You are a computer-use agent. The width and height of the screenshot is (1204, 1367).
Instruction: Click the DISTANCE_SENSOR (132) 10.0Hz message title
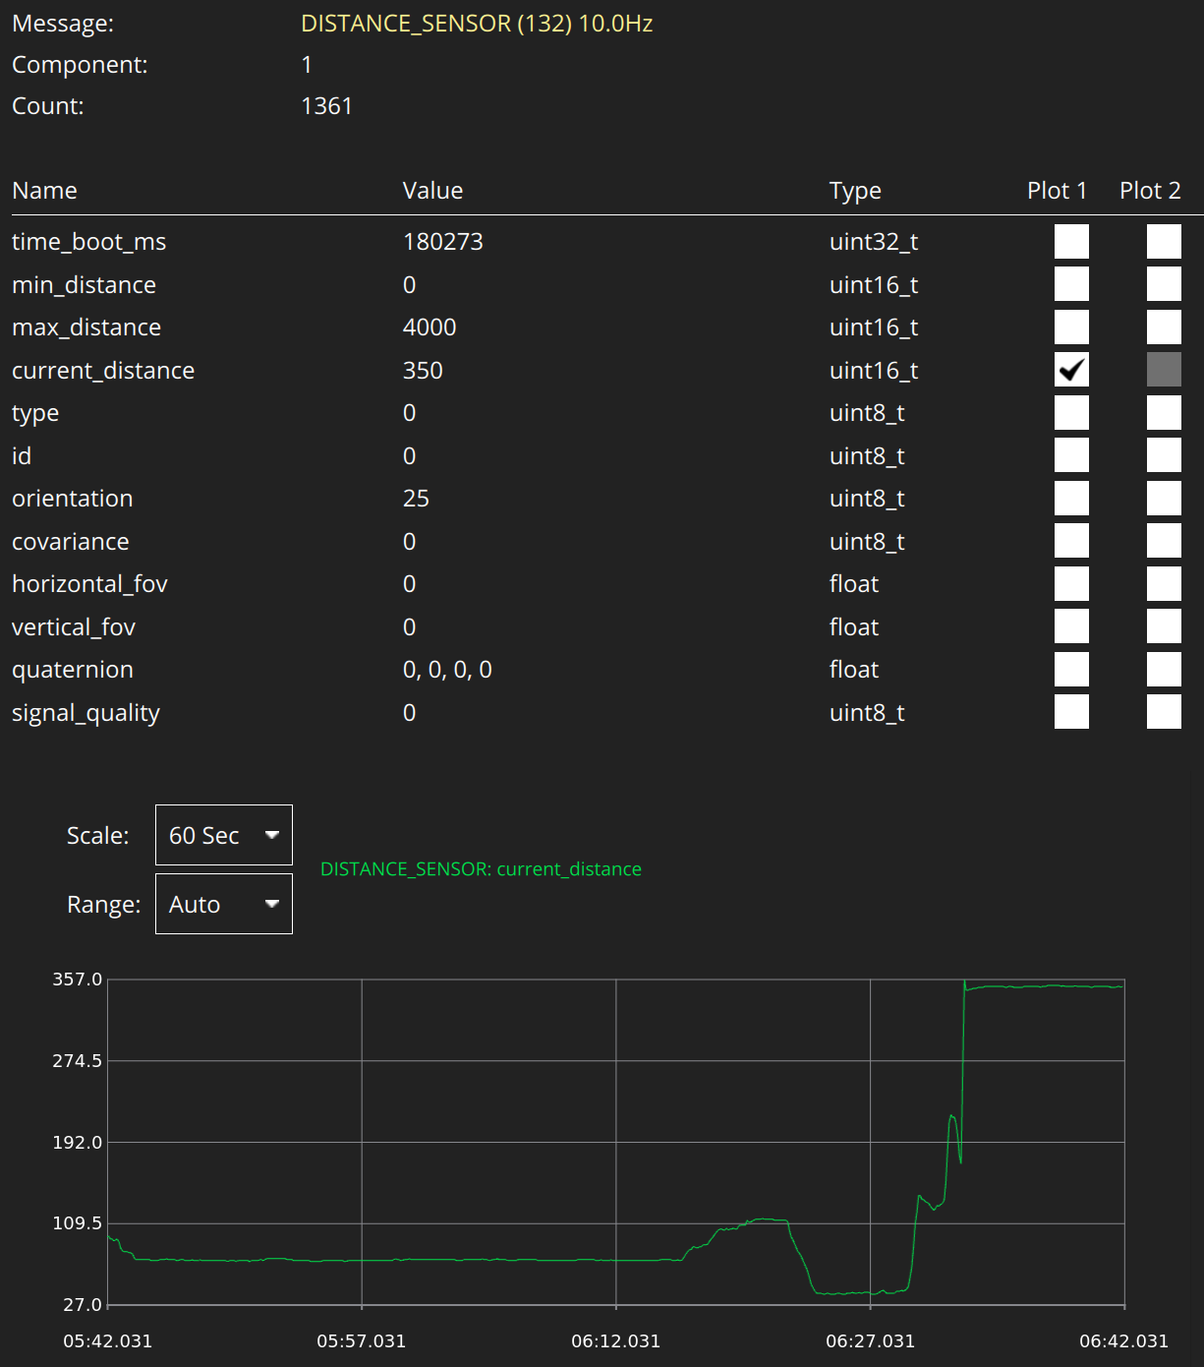[477, 24]
